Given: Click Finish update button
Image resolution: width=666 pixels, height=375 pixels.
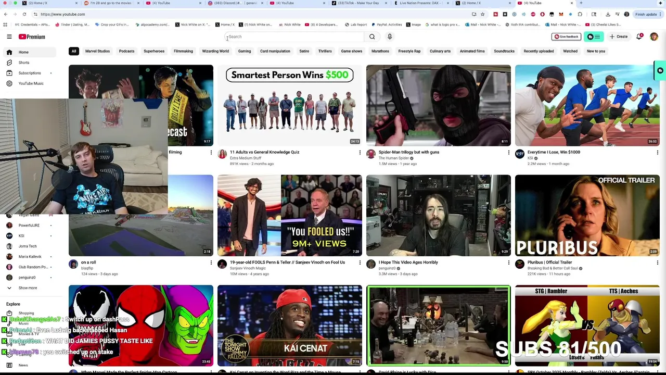Looking at the screenshot, I should click(x=648, y=14).
